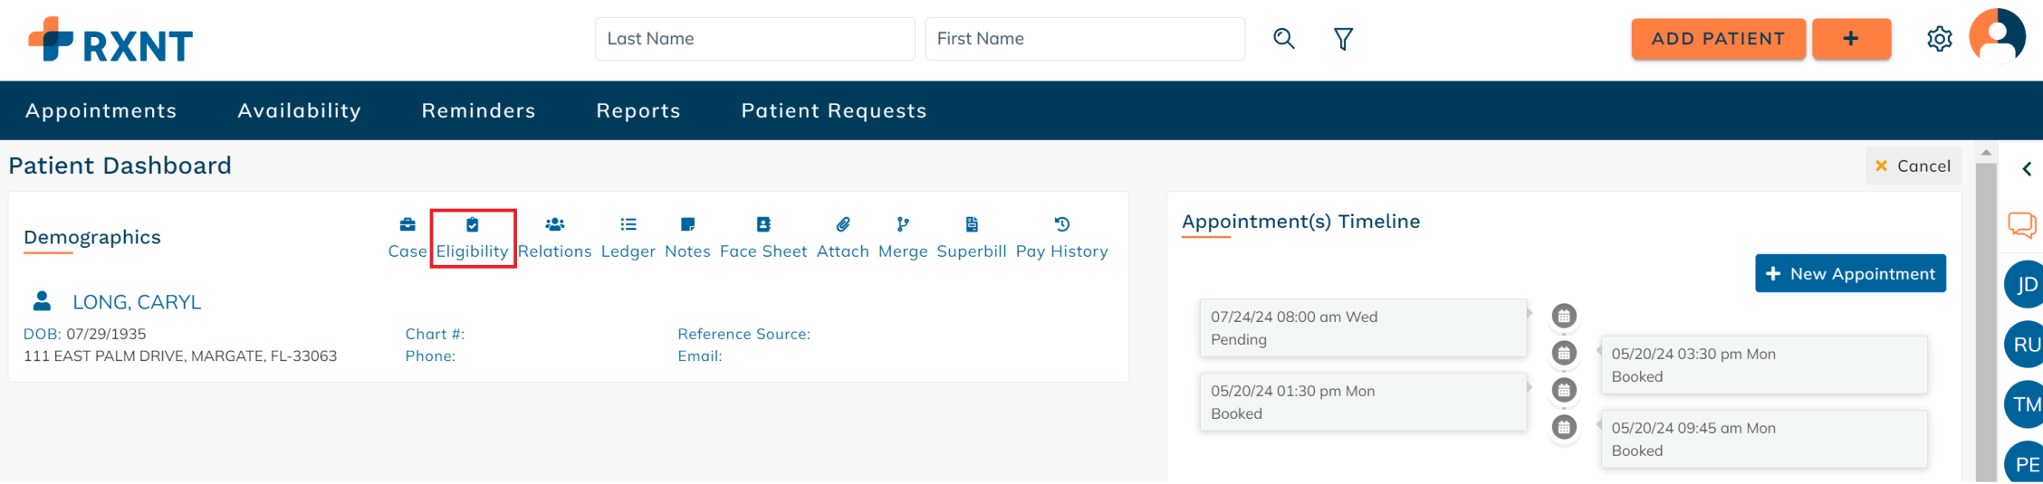Open the Superbill document icon
The image size is (2043, 484).
[972, 224]
